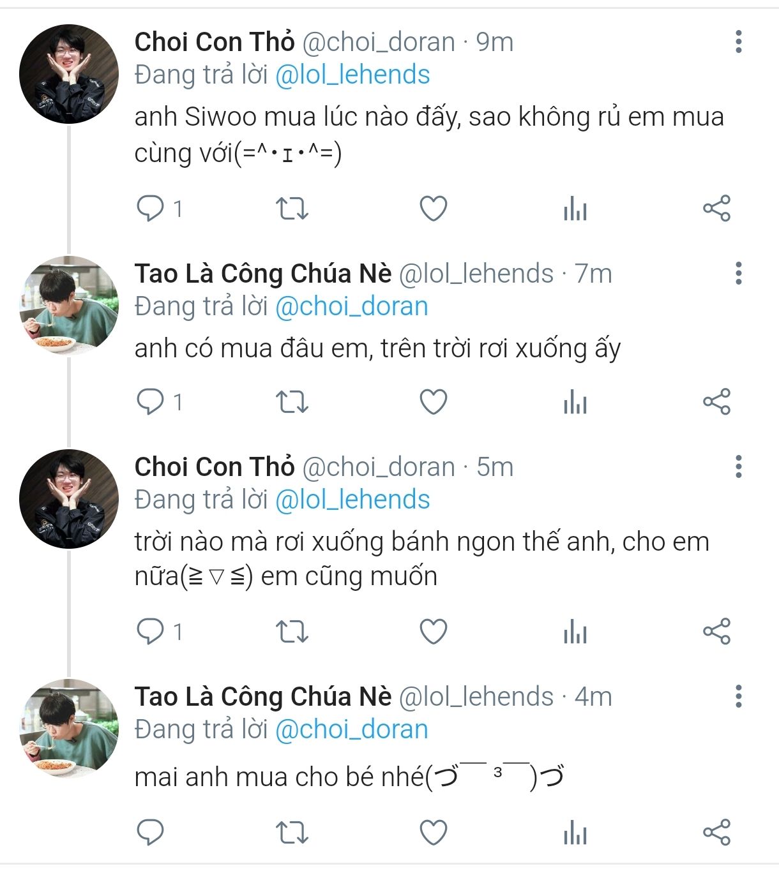Like the 'mai anh mua cho bé' tweet
Viewport: 779px width, 871px height.
point(433,833)
